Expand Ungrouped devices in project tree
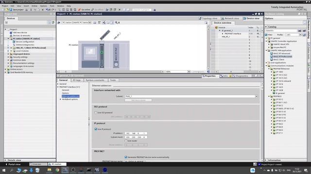 point(8,54)
